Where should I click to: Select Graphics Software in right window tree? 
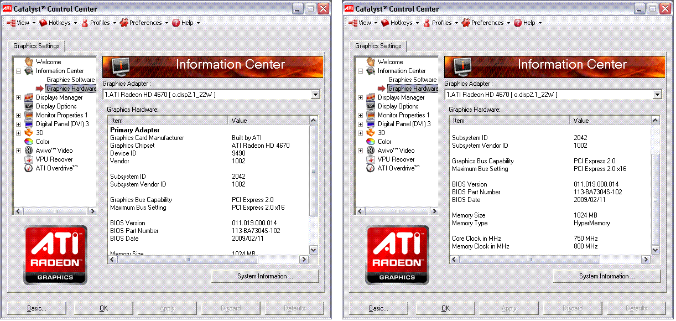(x=412, y=80)
